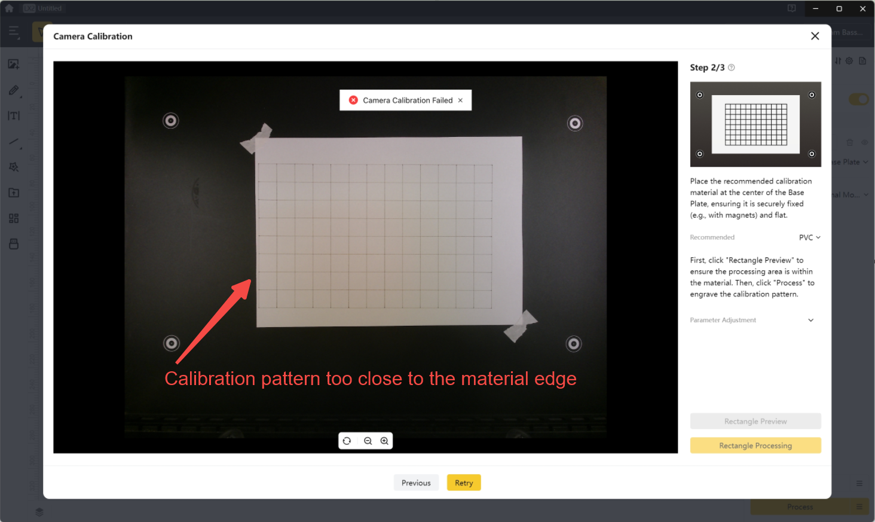Close the Camera Calibration dialog
Image resolution: width=875 pixels, height=522 pixels.
pos(815,36)
